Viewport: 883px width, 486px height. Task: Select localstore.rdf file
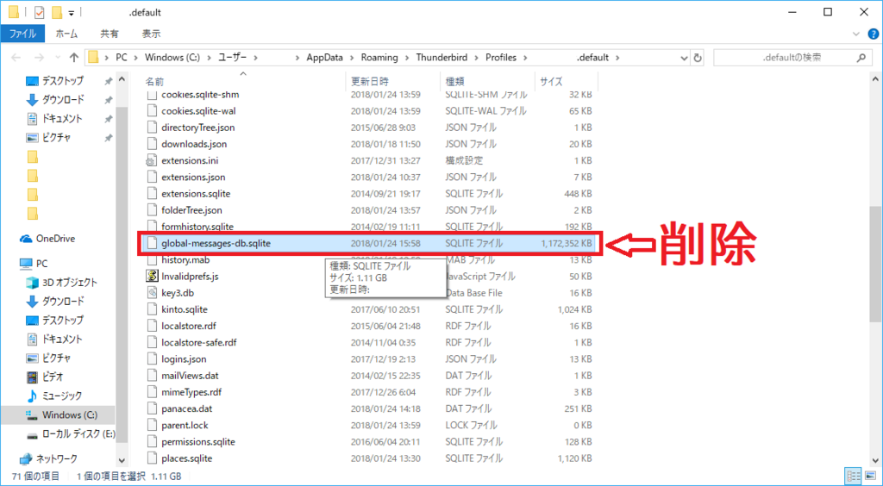(188, 326)
